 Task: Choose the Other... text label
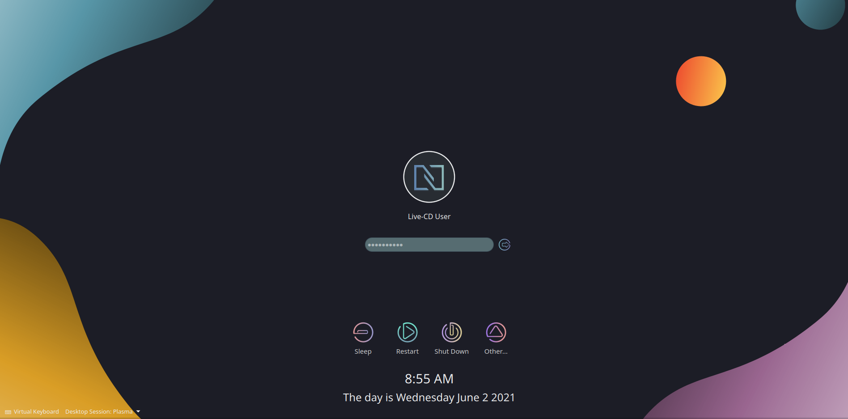point(496,351)
